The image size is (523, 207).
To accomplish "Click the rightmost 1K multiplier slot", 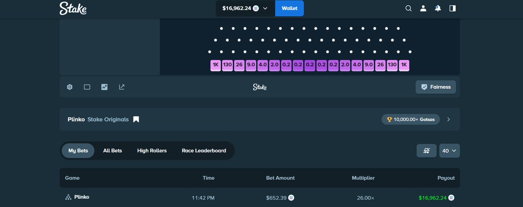I will coord(404,65).
